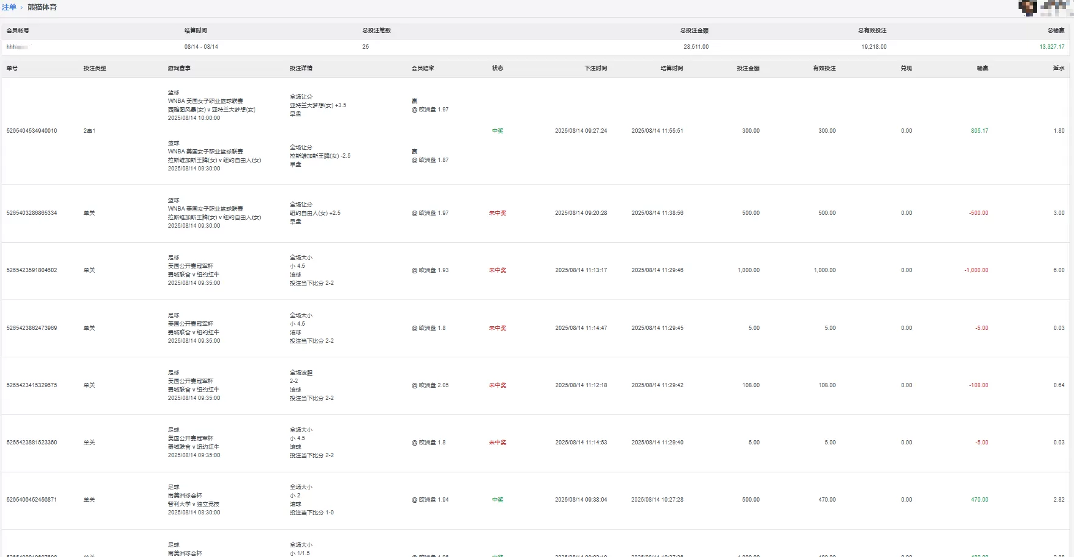The height and width of the screenshot is (557, 1074).
Task: Click the 欧洲盘 1.94 odds cell
Action: click(x=430, y=500)
